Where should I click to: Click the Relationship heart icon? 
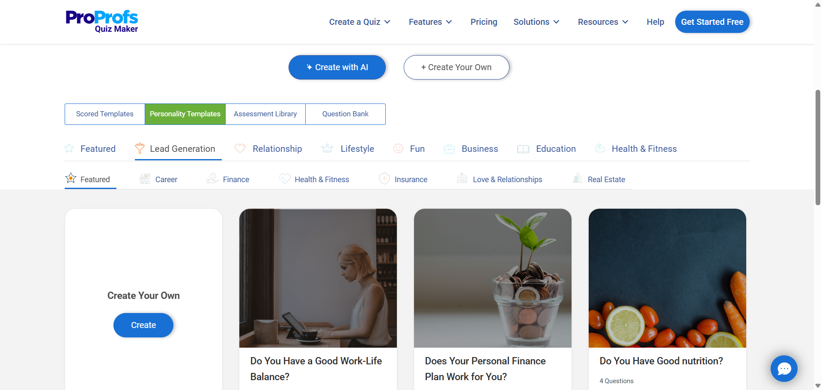coord(240,148)
